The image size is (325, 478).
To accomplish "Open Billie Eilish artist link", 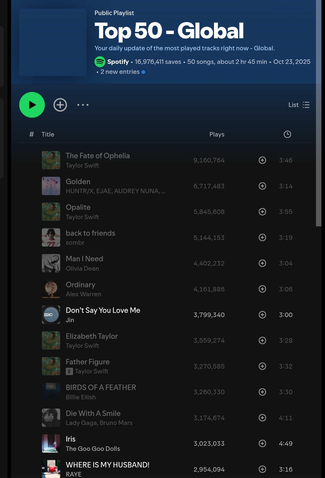I will (x=81, y=397).
